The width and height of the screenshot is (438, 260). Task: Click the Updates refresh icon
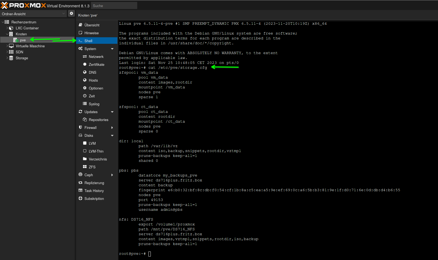pos(80,112)
